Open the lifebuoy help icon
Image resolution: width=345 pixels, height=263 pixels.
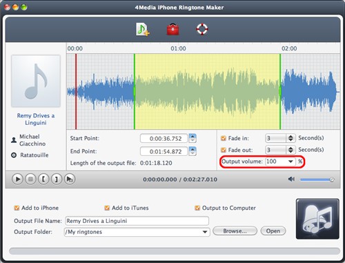(x=202, y=29)
